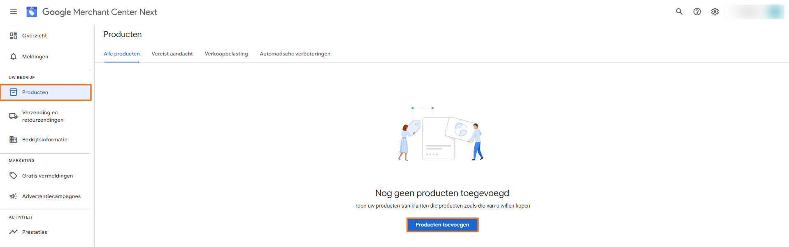
Task: Click the Overzicht dashboard icon
Action: click(14, 36)
